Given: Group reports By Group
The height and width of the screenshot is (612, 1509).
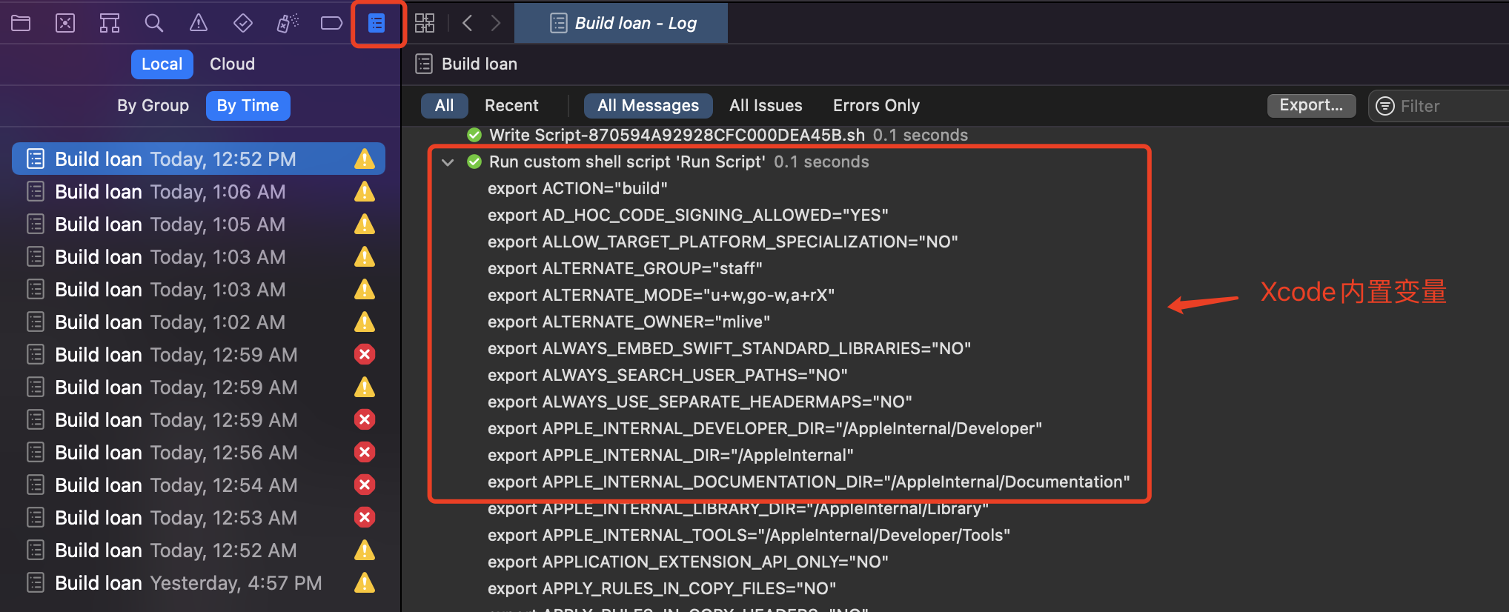Looking at the screenshot, I should [x=153, y=106].
